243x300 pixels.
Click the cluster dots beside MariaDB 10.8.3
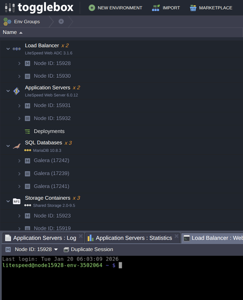[28, 150]
